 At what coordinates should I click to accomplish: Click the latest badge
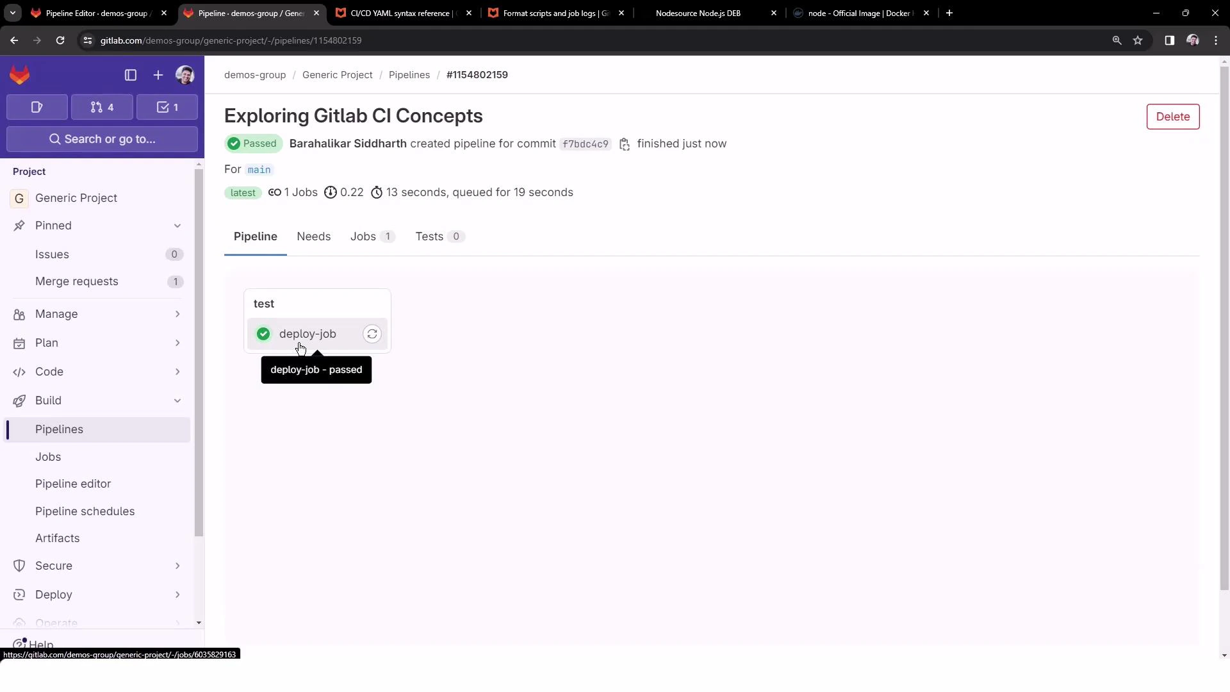pyautogui.click(x=243, y=193)
